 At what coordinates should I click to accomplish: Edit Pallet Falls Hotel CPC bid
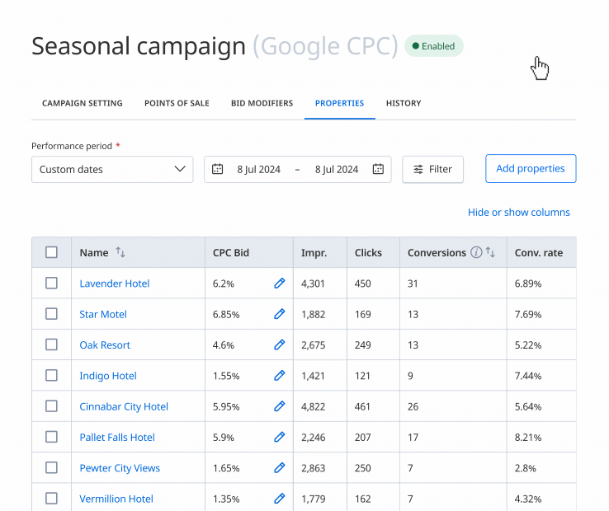[279, 438]
